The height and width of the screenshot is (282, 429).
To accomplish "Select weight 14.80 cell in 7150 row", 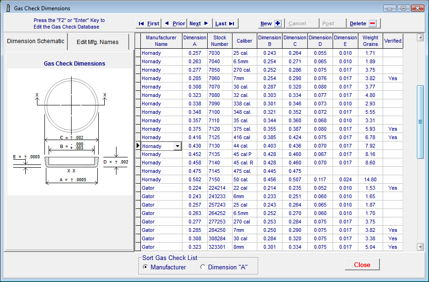I will tap(371, 179).
